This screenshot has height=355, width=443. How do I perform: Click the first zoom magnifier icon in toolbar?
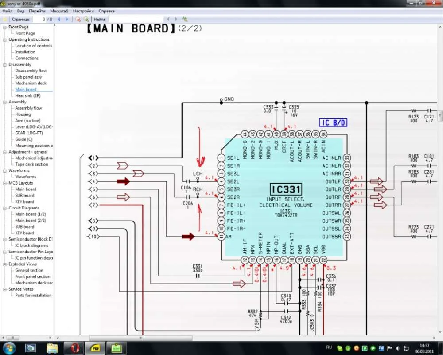click(x=78, y=20)
